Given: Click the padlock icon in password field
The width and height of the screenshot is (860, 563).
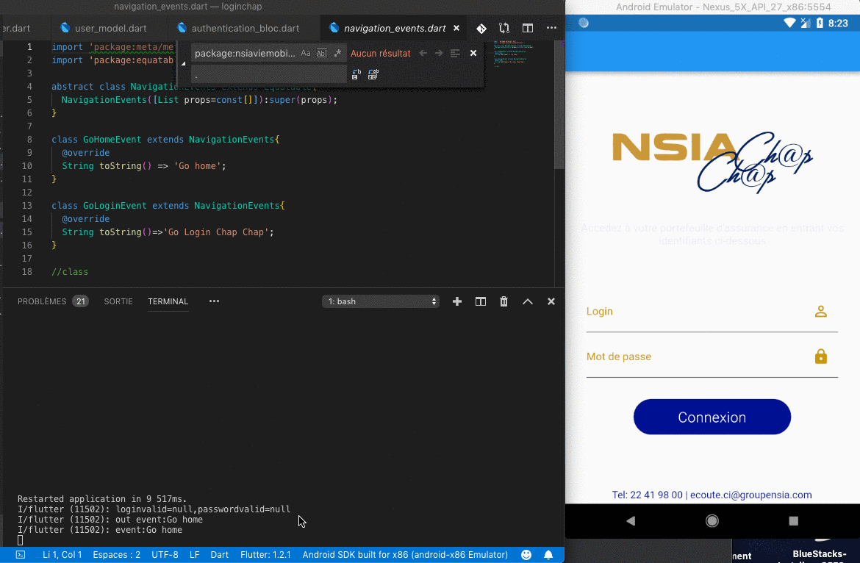Looking at the screenshot, I should pyautogui.click(x=820, y=356).
